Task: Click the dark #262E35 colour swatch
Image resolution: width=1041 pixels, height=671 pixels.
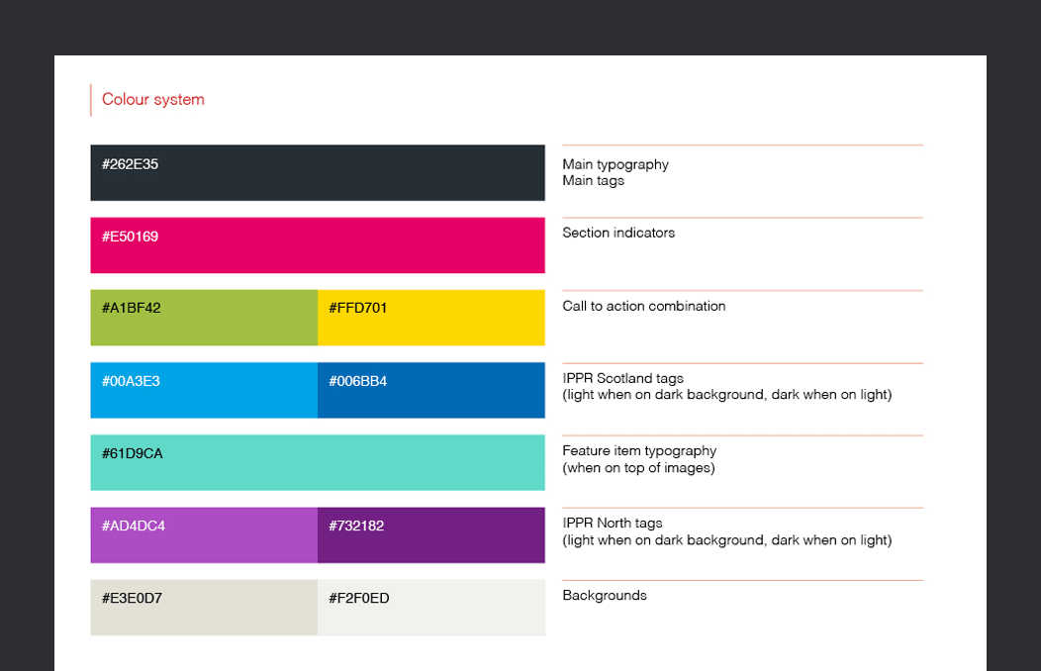Action: [x=317, y=173]
